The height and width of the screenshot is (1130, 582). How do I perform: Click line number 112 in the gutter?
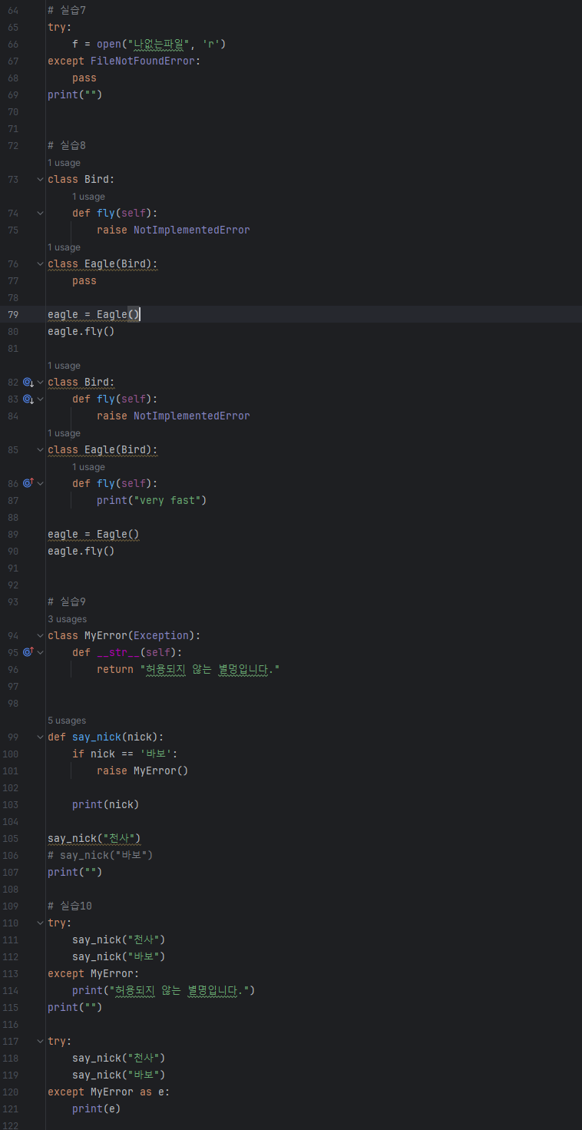[11, 956]
